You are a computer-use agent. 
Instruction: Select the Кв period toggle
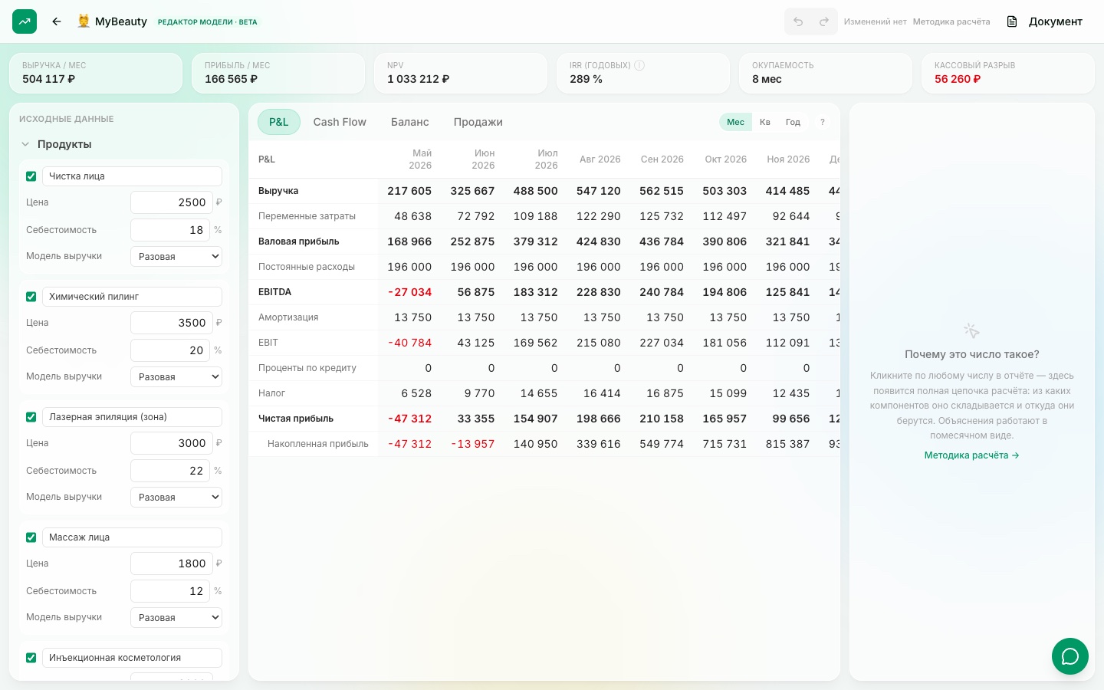click(x=765, y=122)
